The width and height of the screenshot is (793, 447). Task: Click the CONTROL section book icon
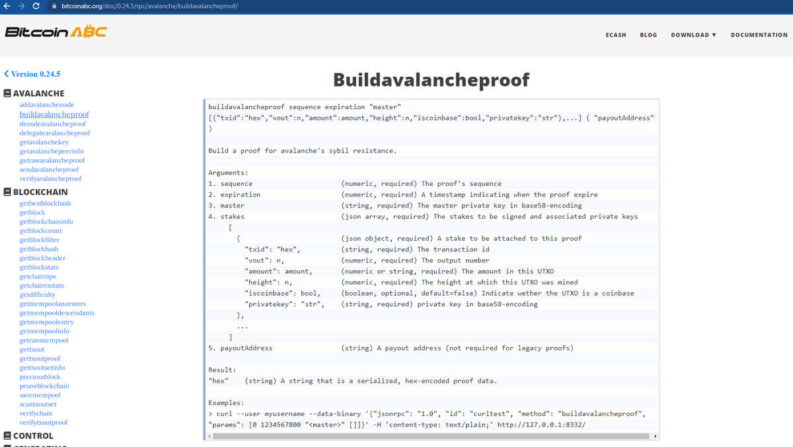coord(7,436)
